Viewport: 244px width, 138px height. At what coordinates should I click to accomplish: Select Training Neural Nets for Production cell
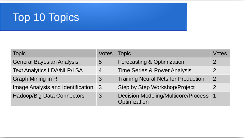coord(163,79)
